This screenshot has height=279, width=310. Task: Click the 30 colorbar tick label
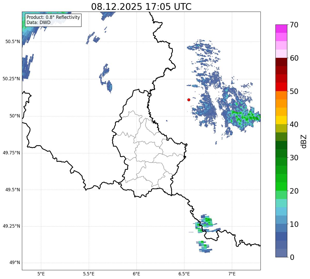click(294, 158)
